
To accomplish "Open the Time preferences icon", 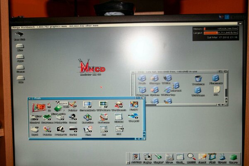I will [87, 129].
